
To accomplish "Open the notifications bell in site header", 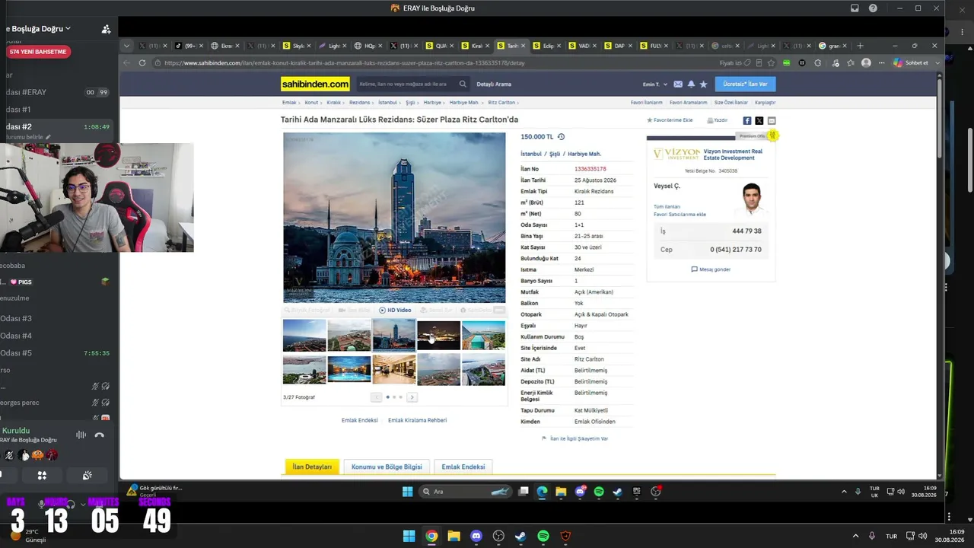I will click(x=691, y=84).
